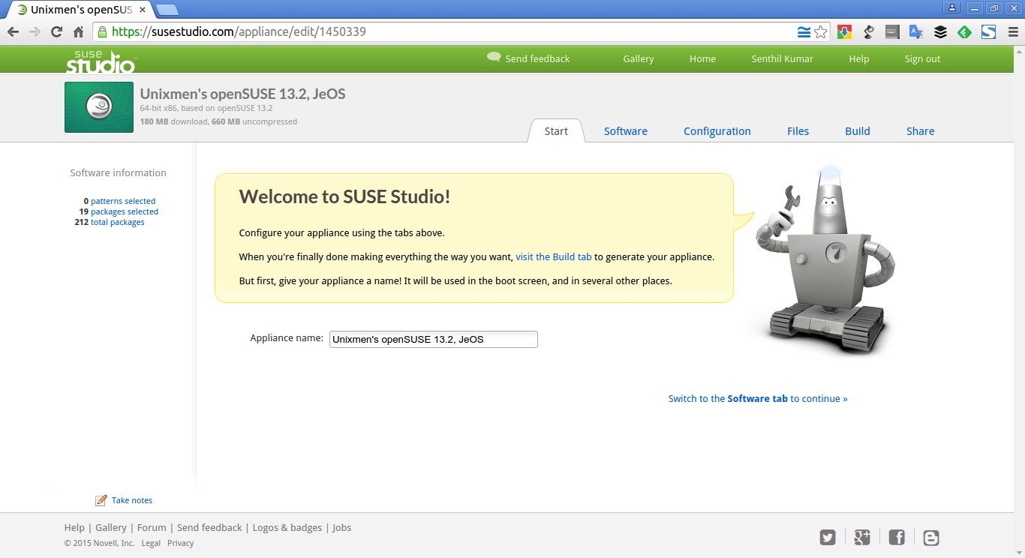Open the Facebook footer icon

(897, 537)
